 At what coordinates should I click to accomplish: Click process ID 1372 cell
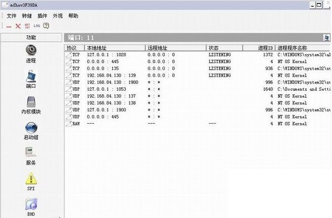[268, 55]
